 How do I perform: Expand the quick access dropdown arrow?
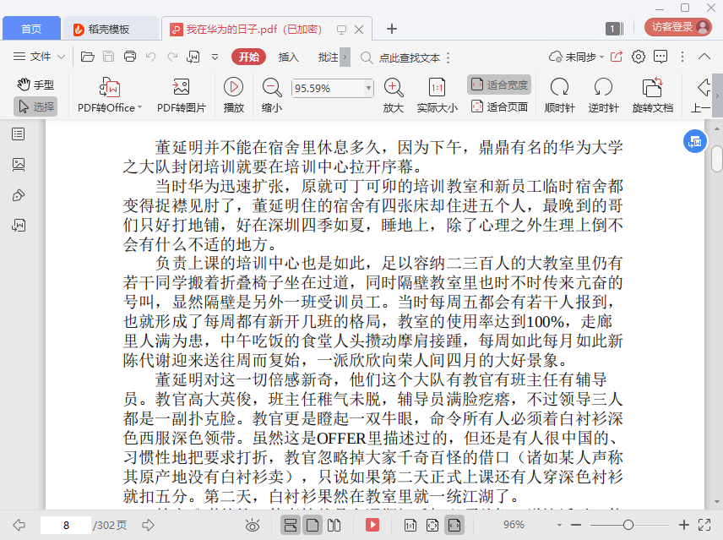[x=215, y=57]
